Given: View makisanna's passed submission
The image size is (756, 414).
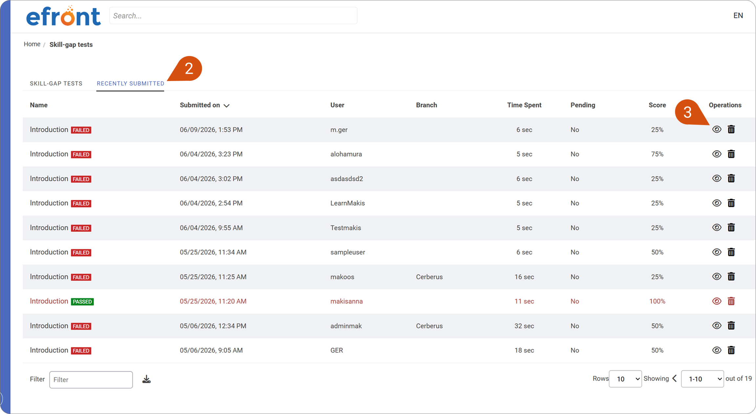Looking at the screenshot, I should (717, 301).
